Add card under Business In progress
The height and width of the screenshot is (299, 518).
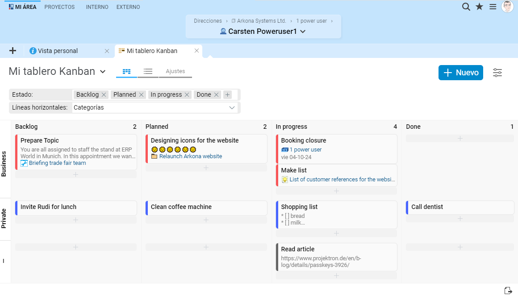pyautogui.click(x=336, y=191)
